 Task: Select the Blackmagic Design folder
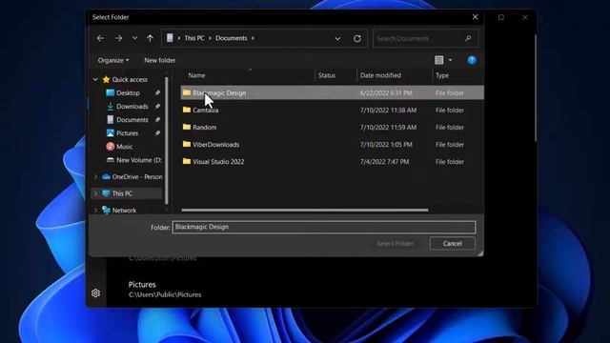[x=333, y=93]
